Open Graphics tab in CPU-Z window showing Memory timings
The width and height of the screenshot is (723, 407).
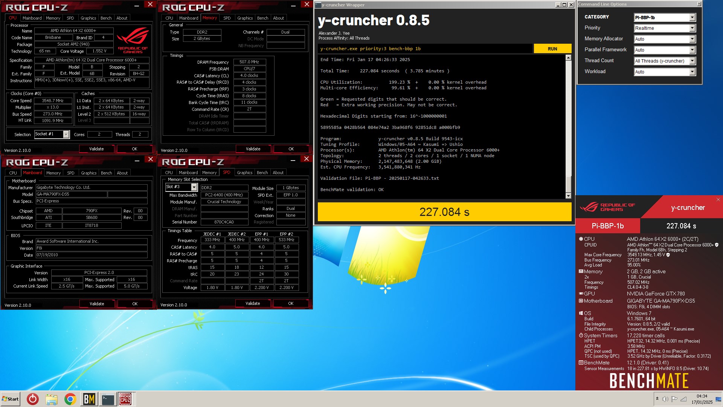(245, 18)
